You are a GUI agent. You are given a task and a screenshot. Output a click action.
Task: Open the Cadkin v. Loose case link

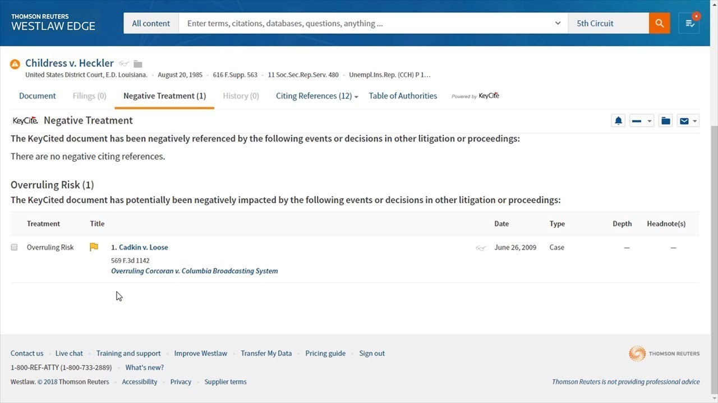point(143,247)
